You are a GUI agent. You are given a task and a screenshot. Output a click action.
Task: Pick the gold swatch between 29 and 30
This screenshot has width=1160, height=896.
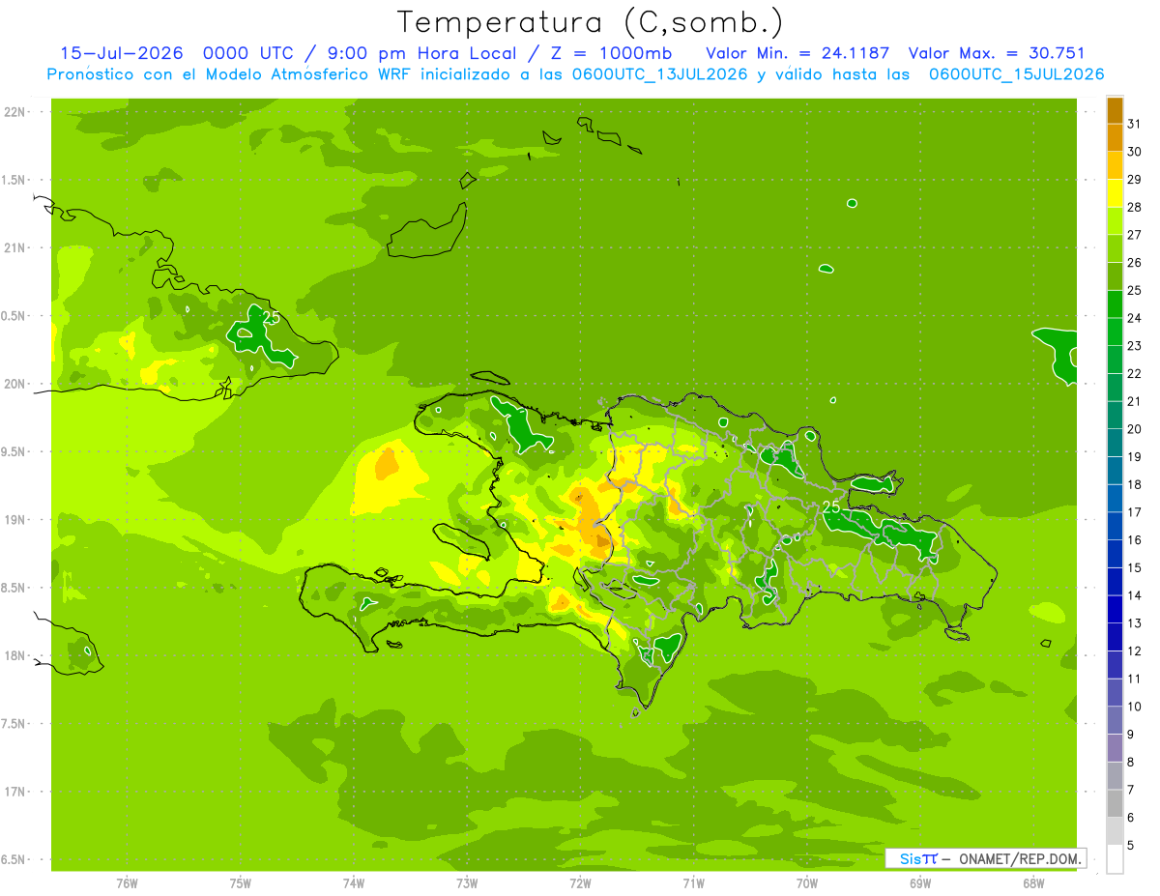[x=1115, y=165]
